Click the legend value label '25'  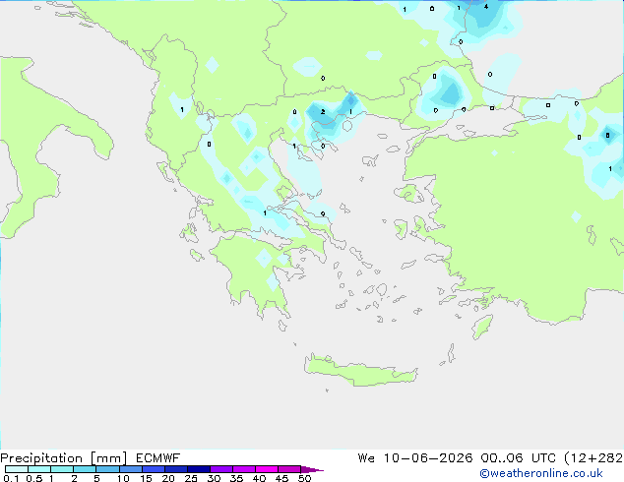point(191,478)
